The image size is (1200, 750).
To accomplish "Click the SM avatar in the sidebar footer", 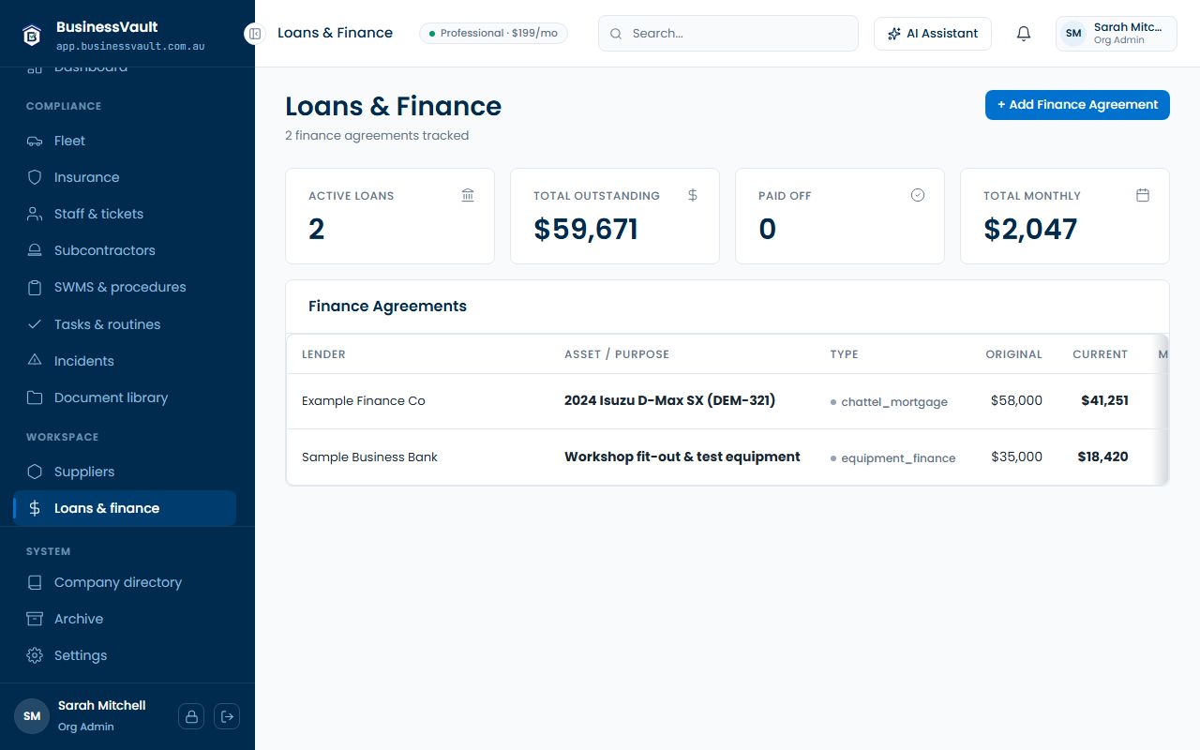I will tap(32, 716).
